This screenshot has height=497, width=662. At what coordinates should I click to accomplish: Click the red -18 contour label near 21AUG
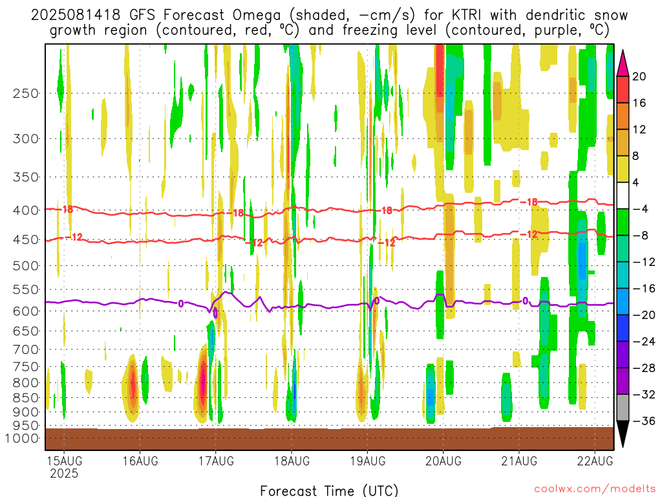pos(529,202)
